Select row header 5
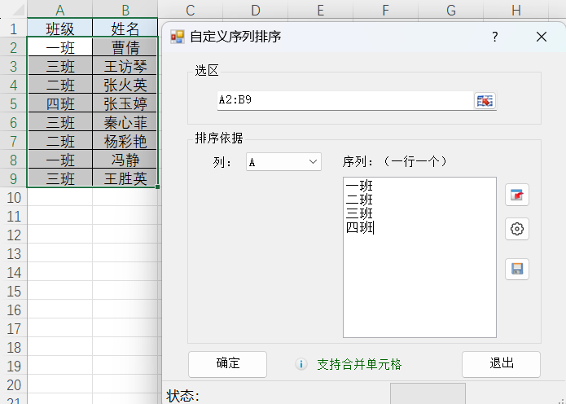The width and height of the screenshot is (566, 404). tap(13, 103)
